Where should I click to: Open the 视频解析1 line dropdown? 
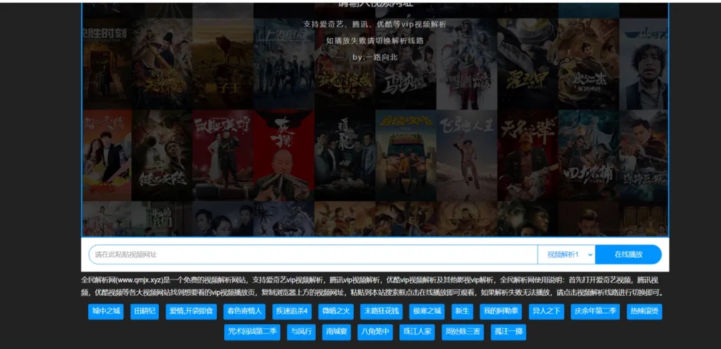pos(566,254)
